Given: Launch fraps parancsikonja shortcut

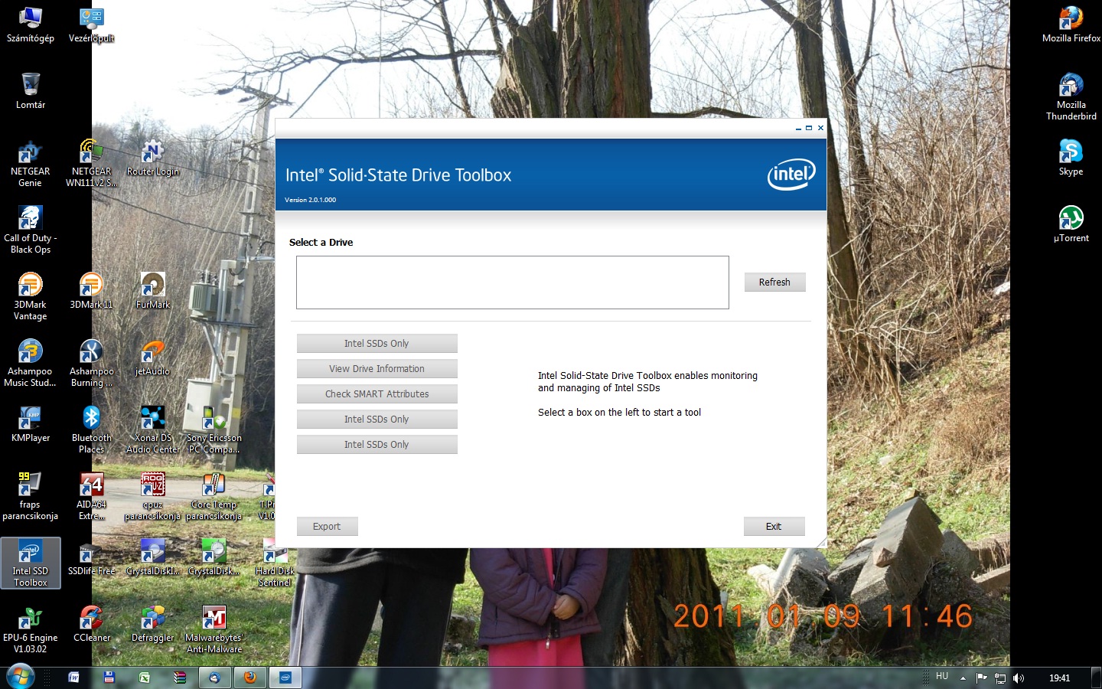Looking at the screenshot, I should click(x=31, y=497).
